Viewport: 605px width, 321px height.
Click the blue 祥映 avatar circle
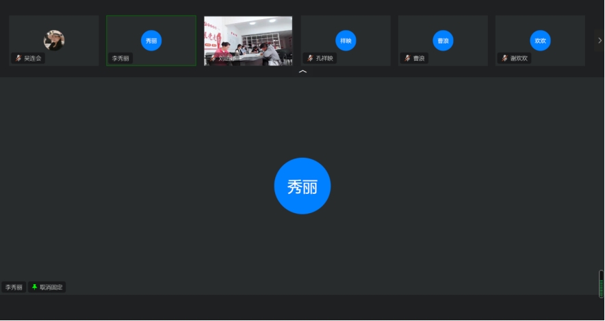click(346, 40)
